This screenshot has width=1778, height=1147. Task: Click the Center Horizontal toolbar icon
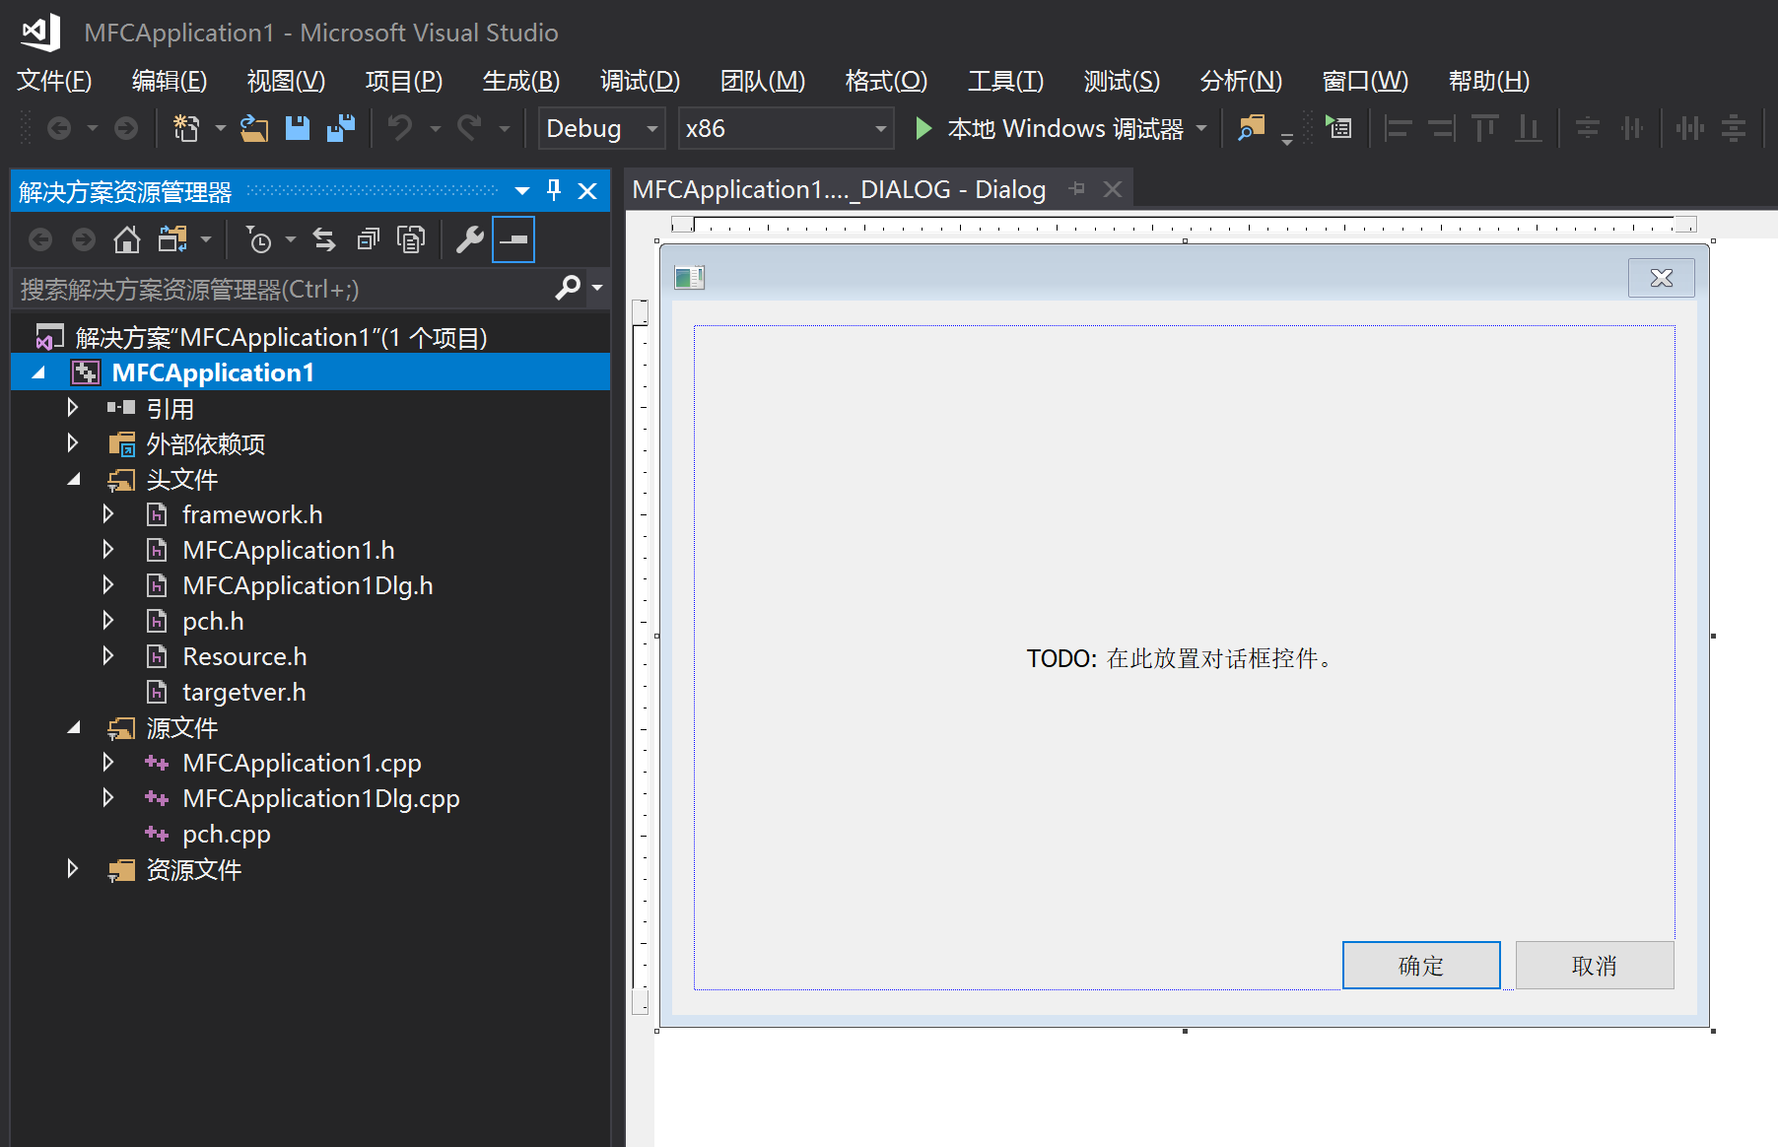tap(1632, 128)
